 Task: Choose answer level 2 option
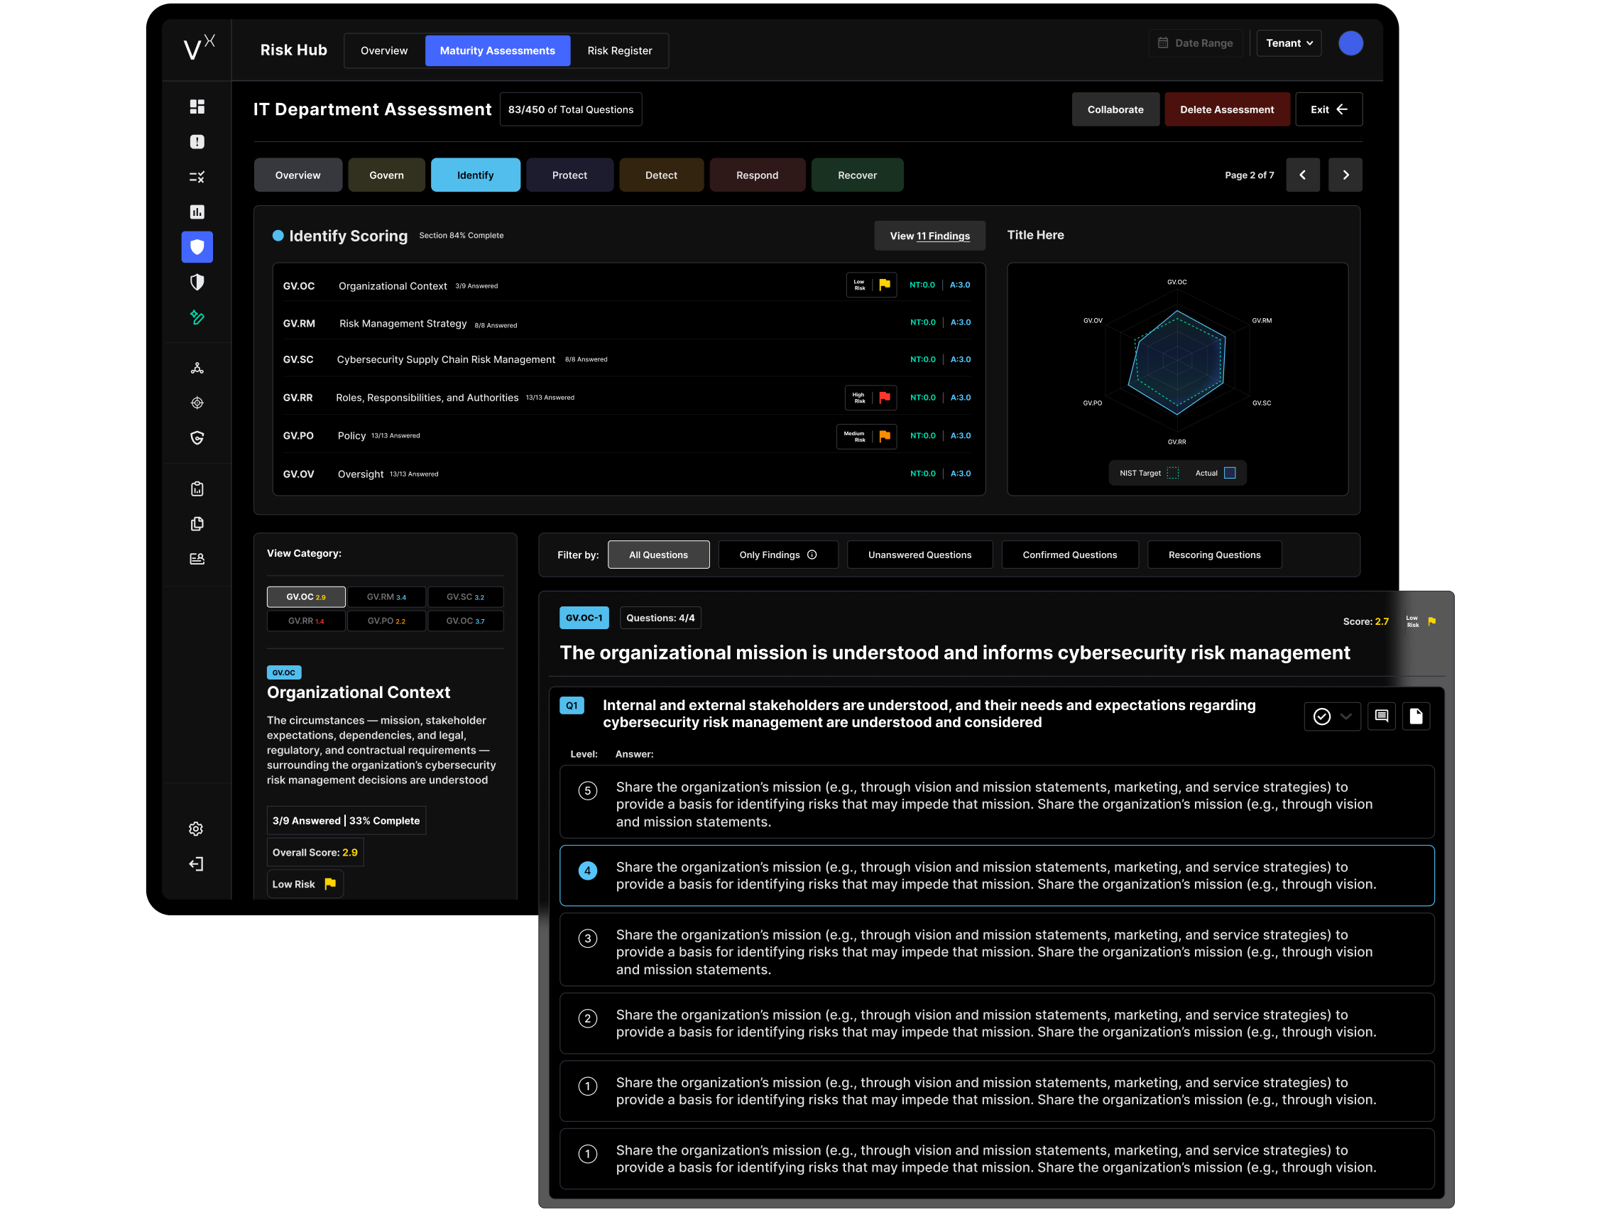pyautogui.click(x=587, y=1018)
